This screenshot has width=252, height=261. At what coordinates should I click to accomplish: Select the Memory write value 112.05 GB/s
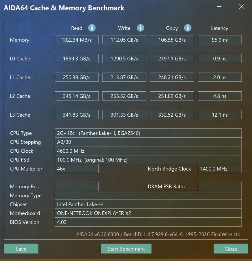click(124, 40)
